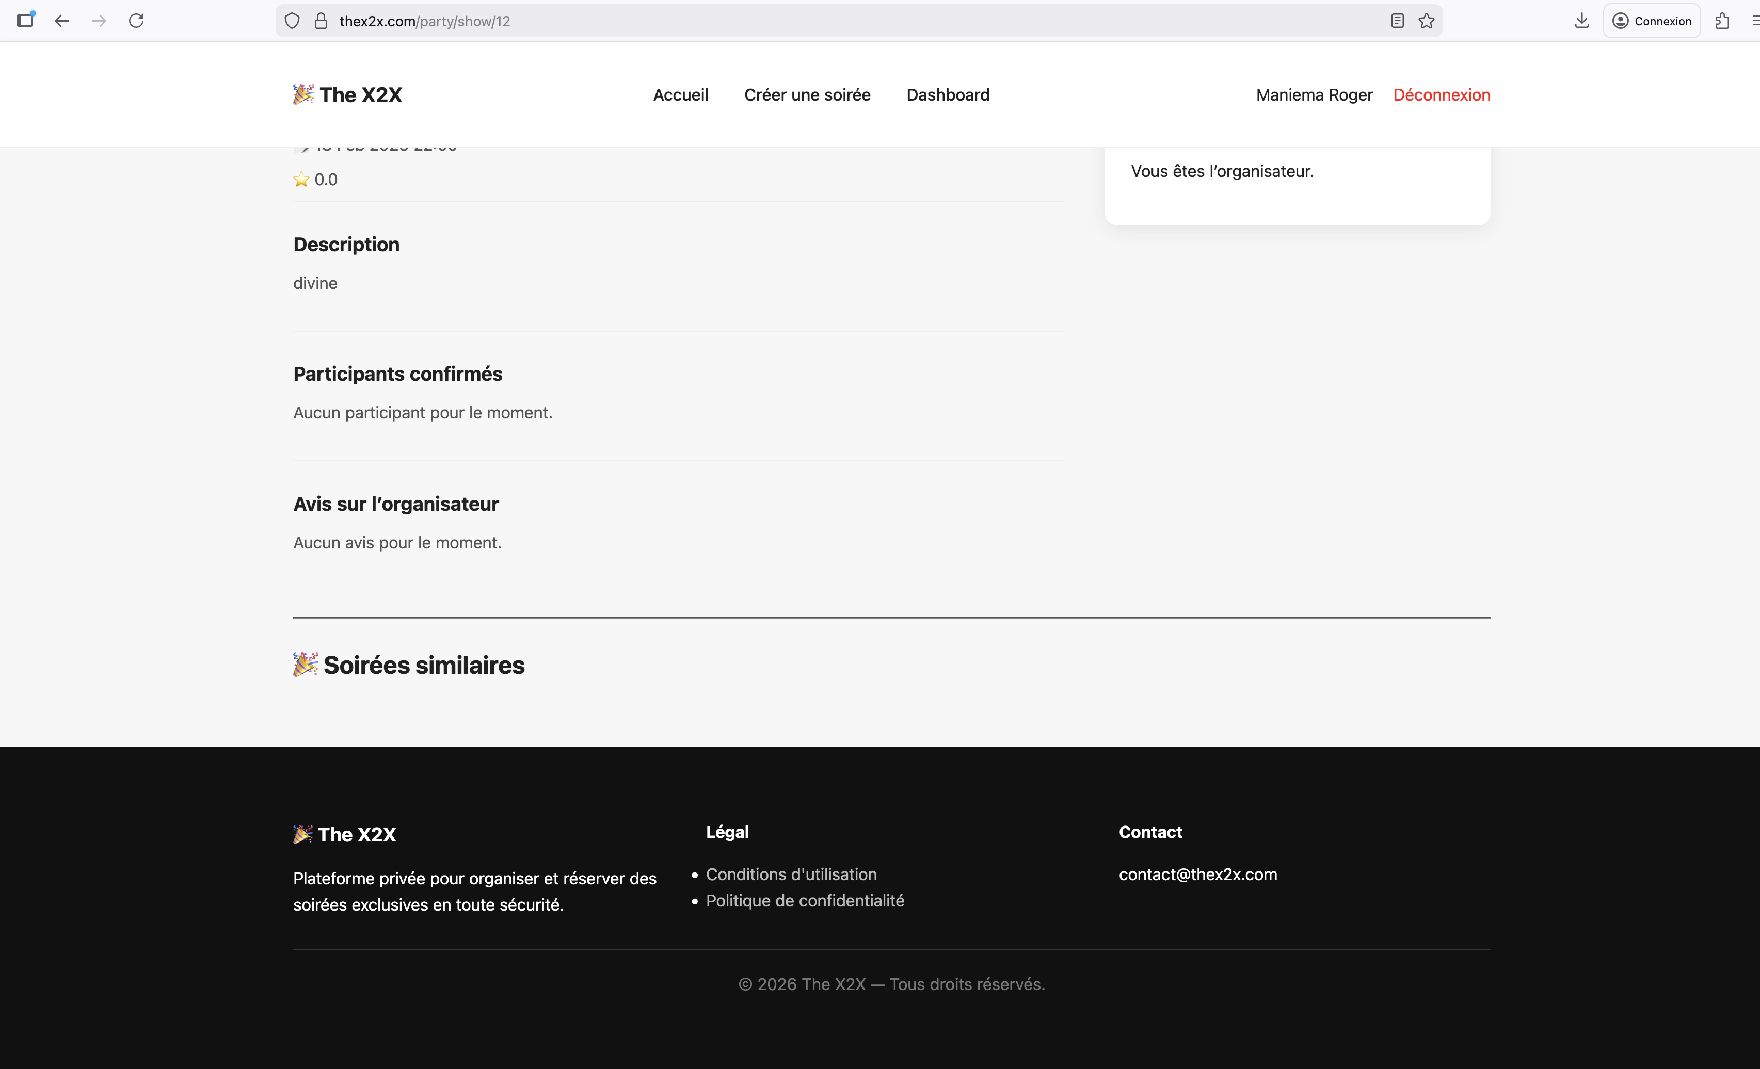Toggle reader view icon in address bar
1760x1069 pixels.
click(1397, 21)
